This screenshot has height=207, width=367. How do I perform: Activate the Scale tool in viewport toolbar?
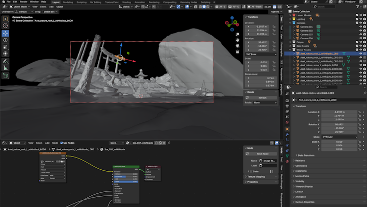click(5, 47)
